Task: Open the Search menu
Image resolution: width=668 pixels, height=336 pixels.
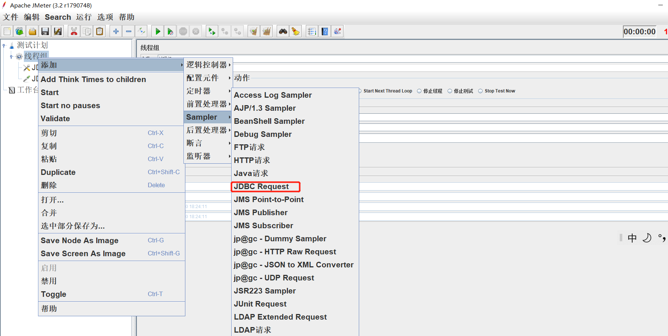Action: (x=58, y=17)
